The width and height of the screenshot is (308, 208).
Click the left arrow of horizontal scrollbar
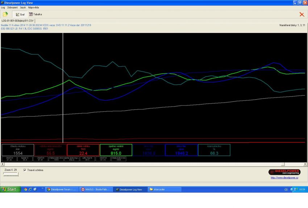3,164
